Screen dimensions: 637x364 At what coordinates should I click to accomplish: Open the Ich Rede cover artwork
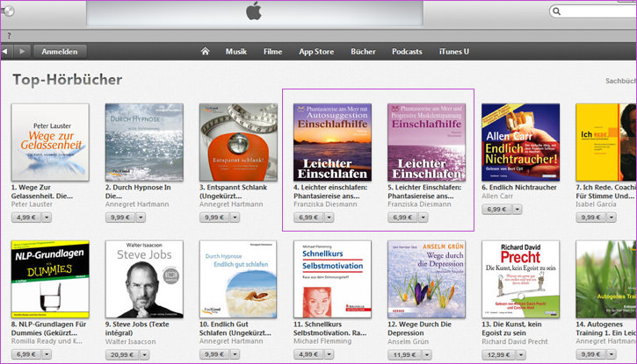pyautogui.click(x=606, y=142)
